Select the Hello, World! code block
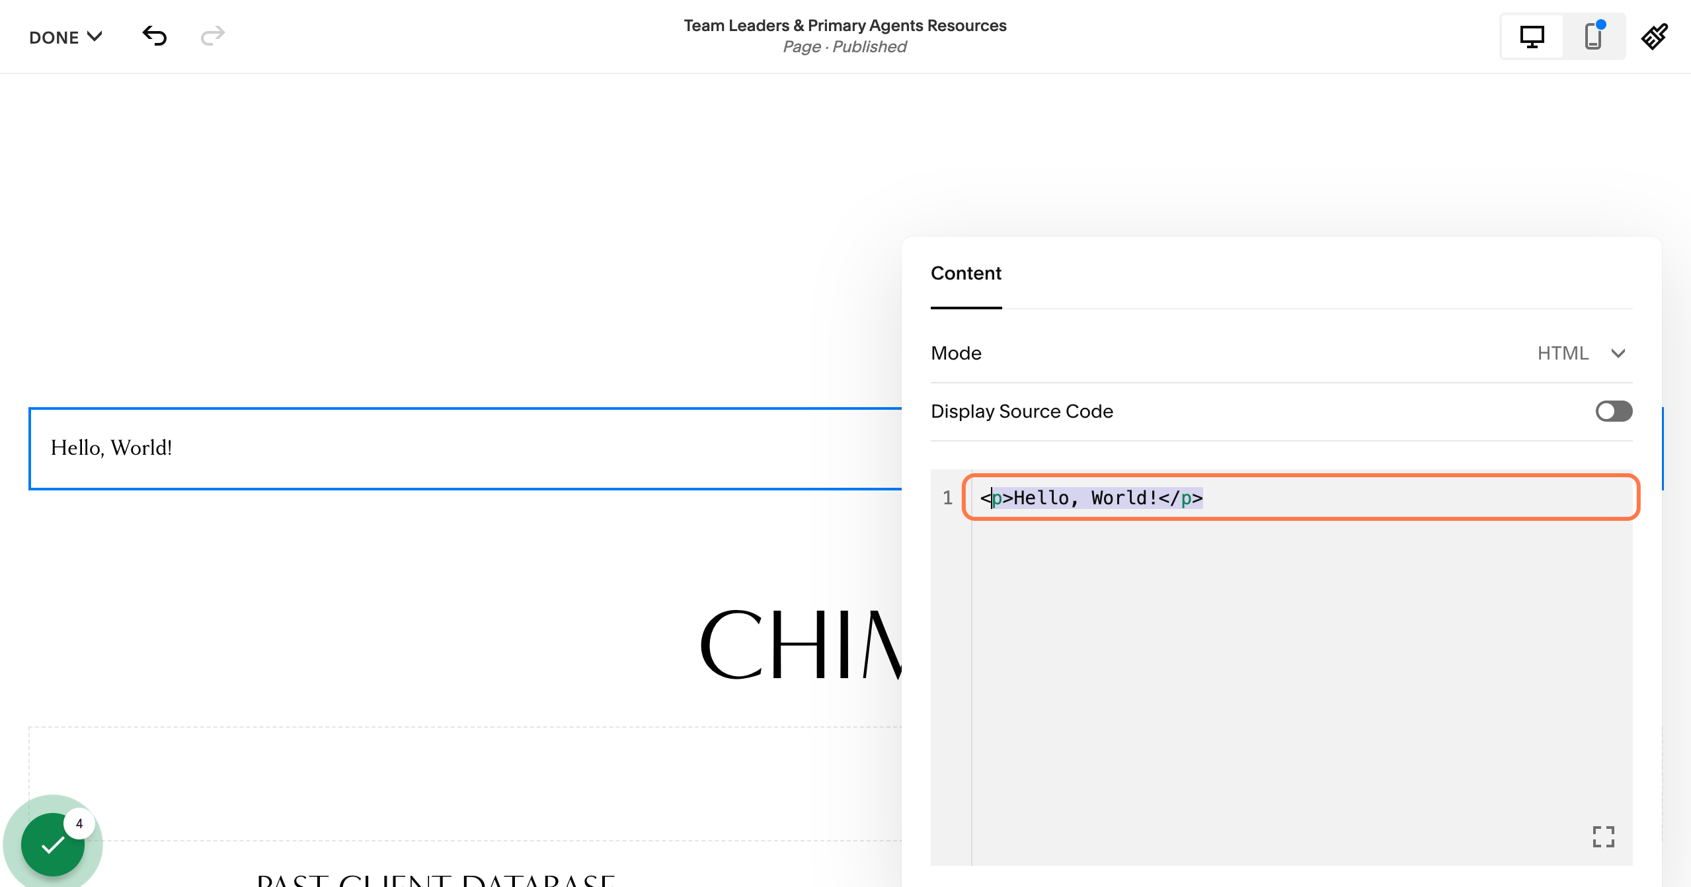The height and width of the screenshot is (887, 1691). [x=465, y=449]
